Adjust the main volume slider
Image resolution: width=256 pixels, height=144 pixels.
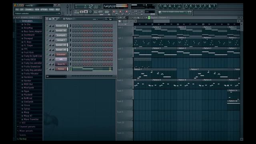(68, 9)
